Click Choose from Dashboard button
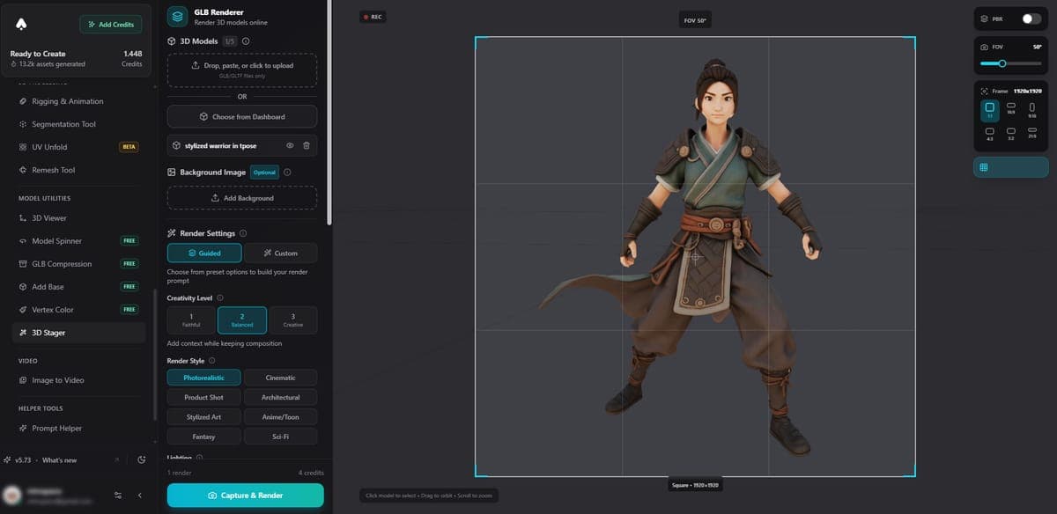This screenshot has width=1057, height=514. (242, 116)
